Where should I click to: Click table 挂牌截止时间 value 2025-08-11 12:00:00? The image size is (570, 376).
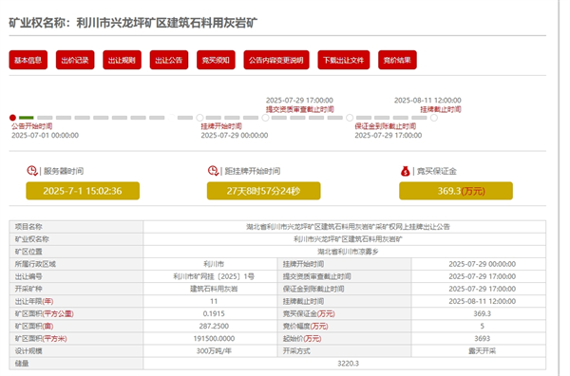(x=482, y=301)
